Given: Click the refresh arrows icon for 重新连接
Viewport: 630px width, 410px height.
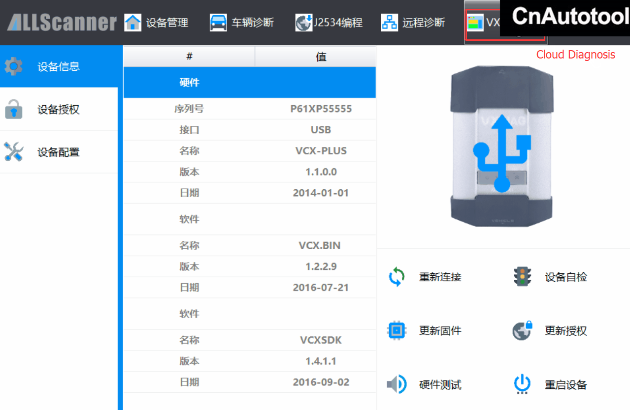Looking at the screenshot, I should point(397,277).
